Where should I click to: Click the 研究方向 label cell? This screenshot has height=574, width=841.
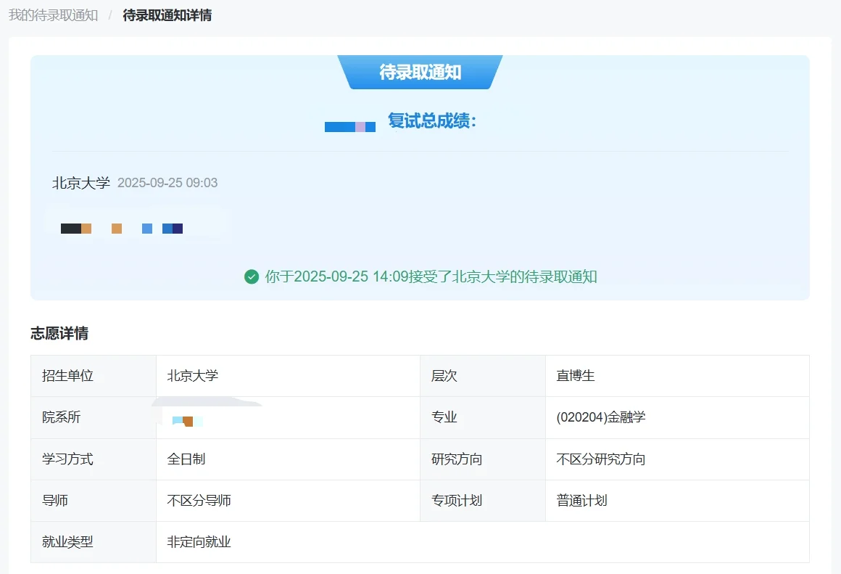tap(483, 459)
